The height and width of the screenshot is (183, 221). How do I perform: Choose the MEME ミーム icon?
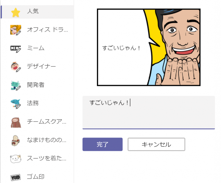pos(16,49)
